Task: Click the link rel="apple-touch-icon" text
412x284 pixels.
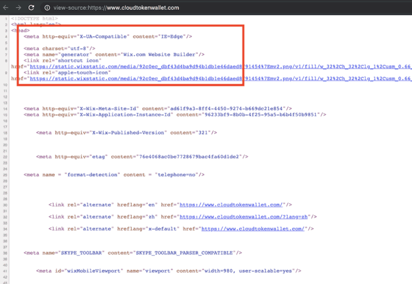Action: point(67,72)
